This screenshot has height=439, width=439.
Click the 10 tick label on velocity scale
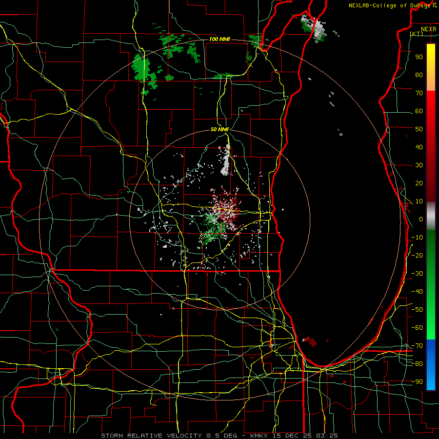[x=419, y=201]
